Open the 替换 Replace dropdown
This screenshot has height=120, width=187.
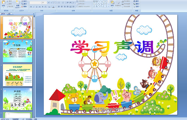pyautogui.click(x=137, y=4)
